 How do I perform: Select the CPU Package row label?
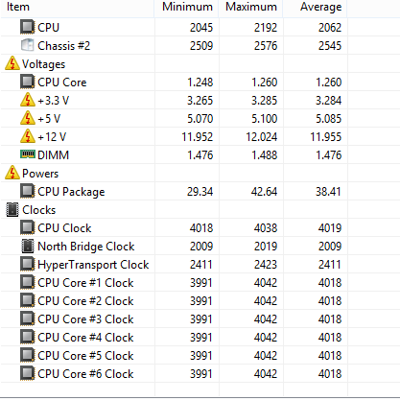coord(71,191)
